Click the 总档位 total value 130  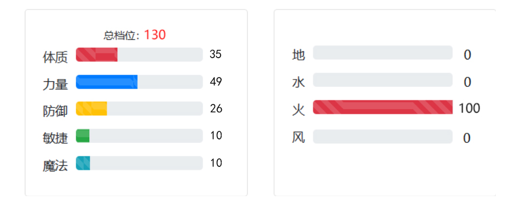[x=155, y=35]
